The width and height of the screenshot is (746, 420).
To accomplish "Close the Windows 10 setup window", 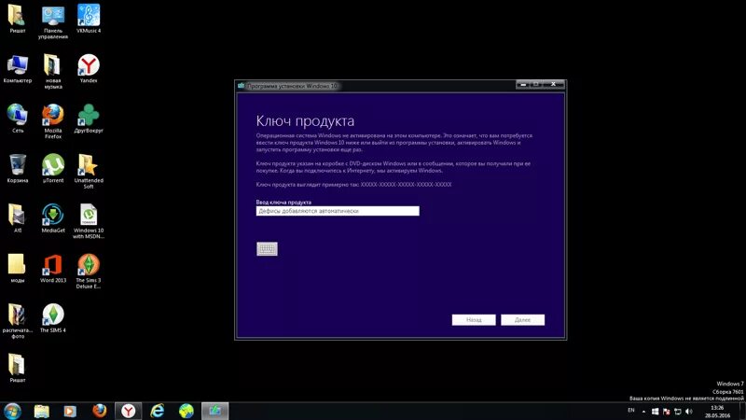I will (x=553, y=84).
